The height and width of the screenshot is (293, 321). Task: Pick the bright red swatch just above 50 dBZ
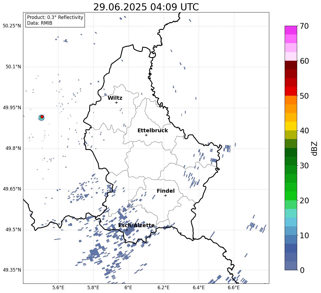[x=291, y=91]
